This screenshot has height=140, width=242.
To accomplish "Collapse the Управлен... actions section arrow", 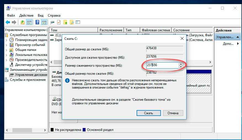I will (x=238, y=37).
